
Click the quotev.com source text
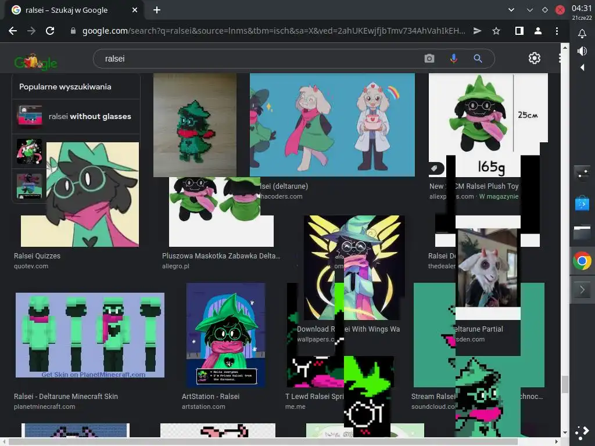coord(31,266)
